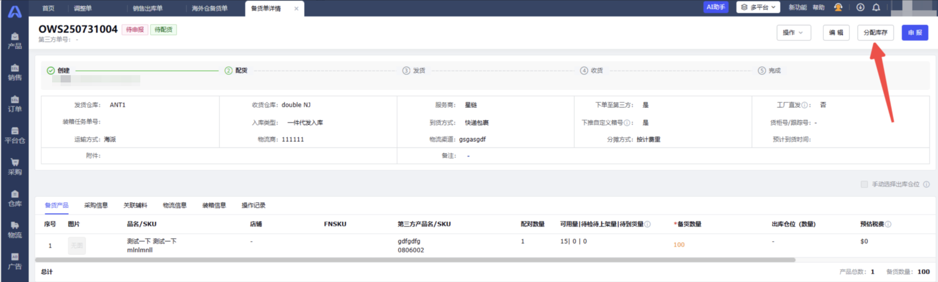Switch to the 海外仓备货单 tab
Image resolution: width=938 pixels, height=282 pixels.
coord(209,9)
